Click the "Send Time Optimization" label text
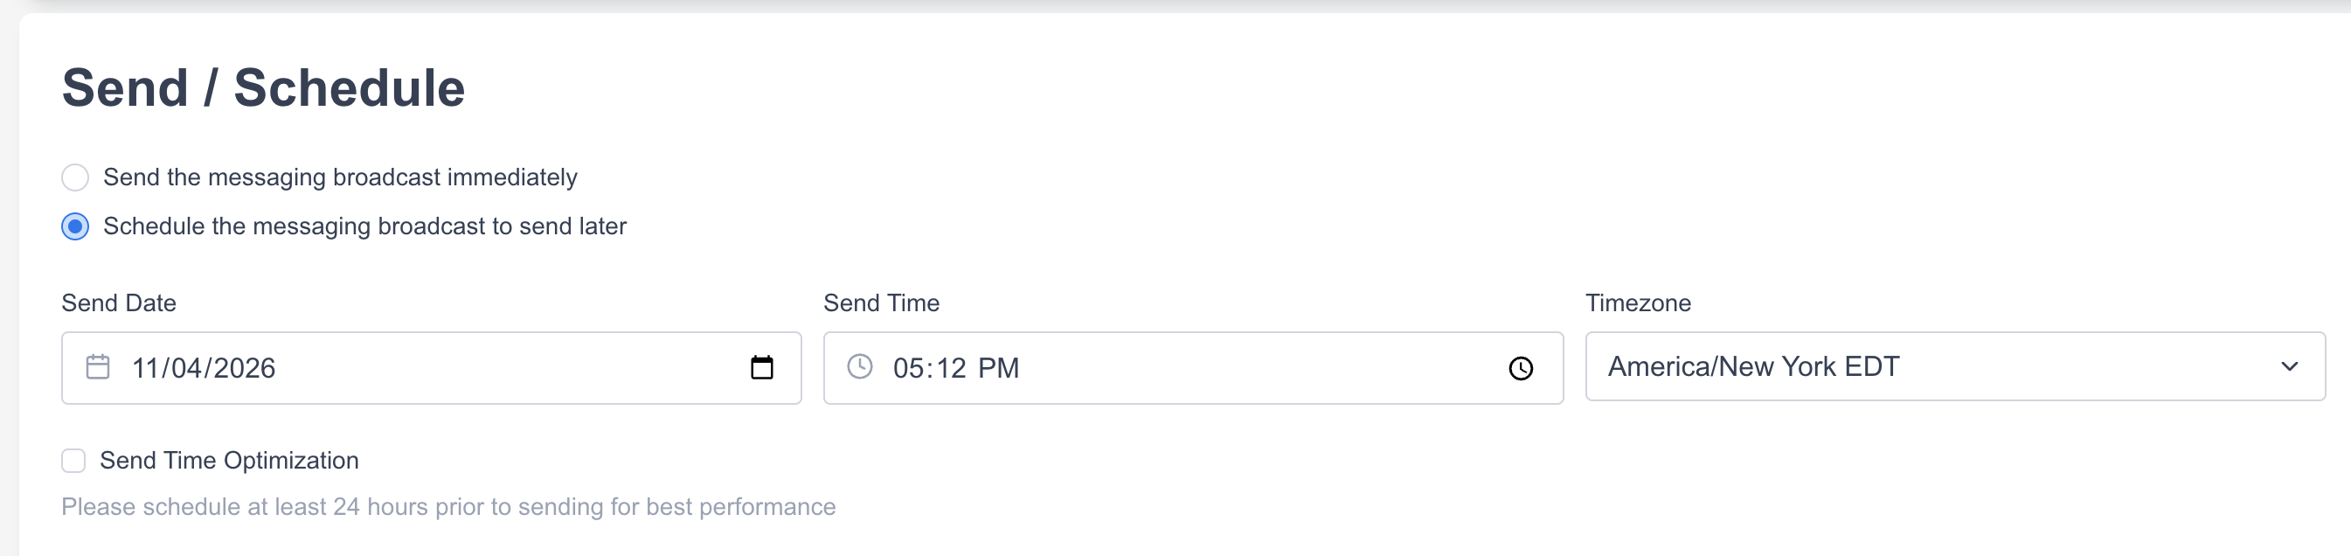The height and width of the screenshot is (556, 2351). click(229, 460)
